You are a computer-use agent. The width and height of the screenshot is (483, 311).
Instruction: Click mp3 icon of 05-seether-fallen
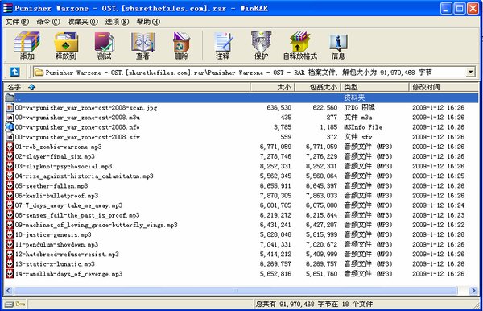point(10,186)
